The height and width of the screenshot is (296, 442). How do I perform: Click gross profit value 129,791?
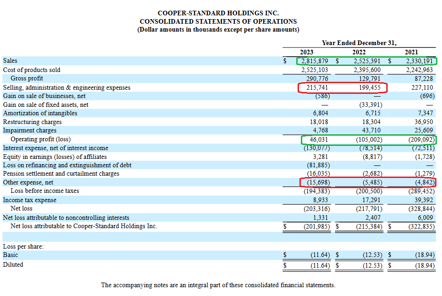click(370, 79)
